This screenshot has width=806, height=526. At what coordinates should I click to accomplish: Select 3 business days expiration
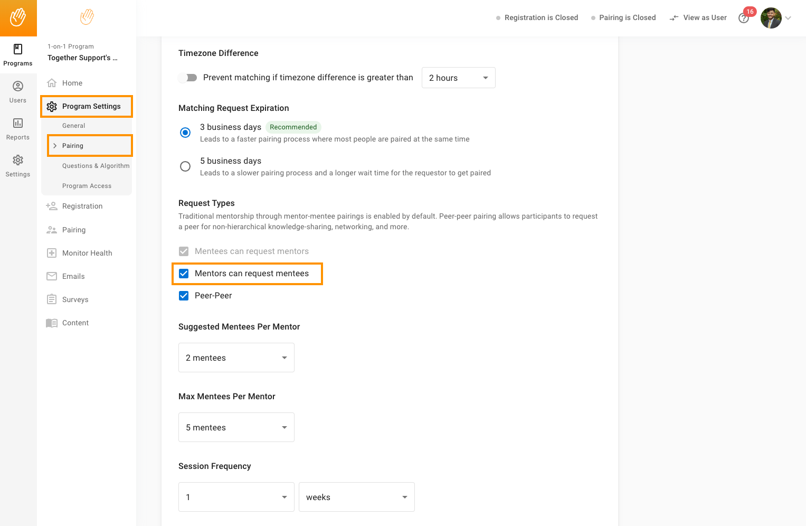(x=185, y=133)
